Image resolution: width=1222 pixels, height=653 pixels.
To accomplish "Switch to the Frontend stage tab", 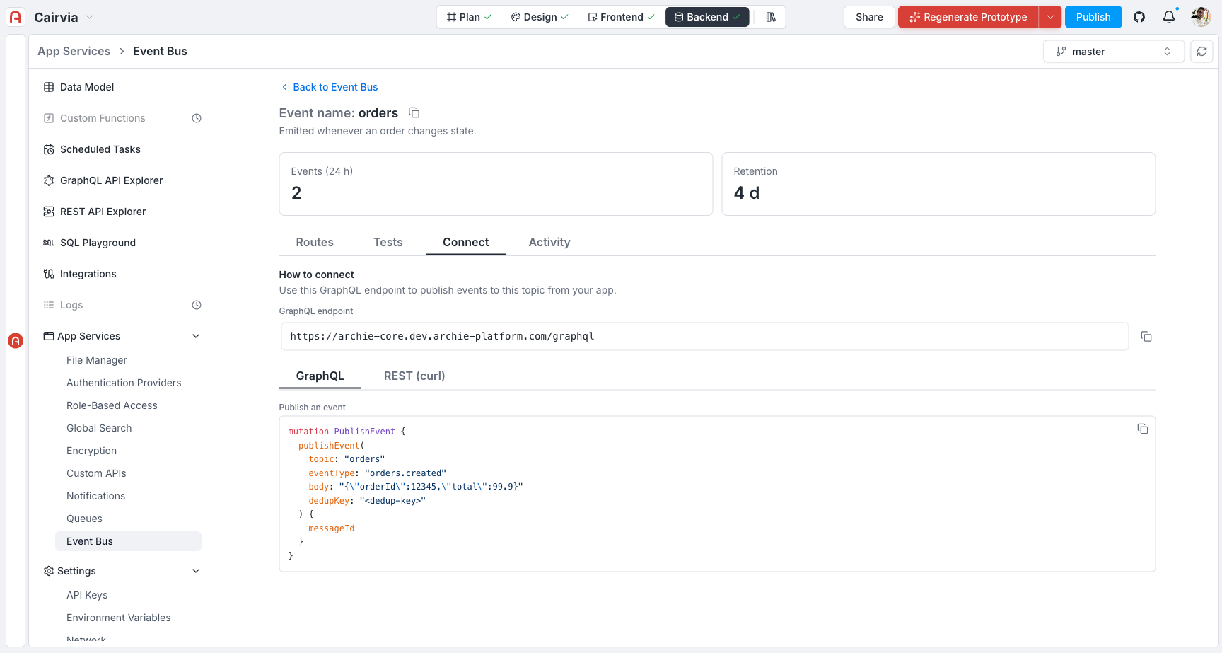I will click(621, 17).
